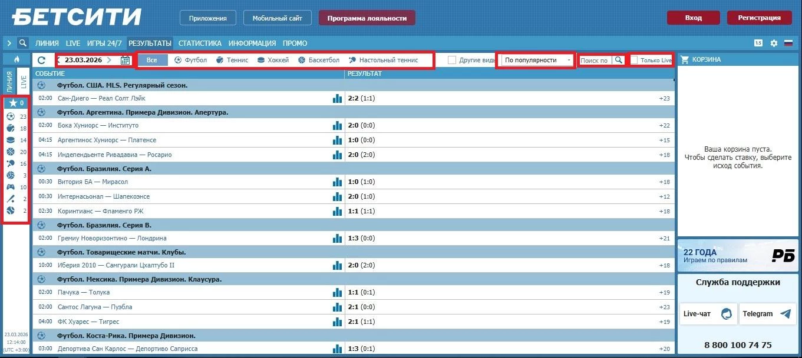The image size is (802, 358).
Task: Click the Регистрация button
Action: coord(759,18)
